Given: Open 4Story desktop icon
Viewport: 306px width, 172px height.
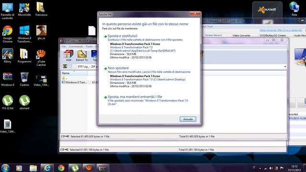Looking at the screenshot, I should [x=8, y=56].
